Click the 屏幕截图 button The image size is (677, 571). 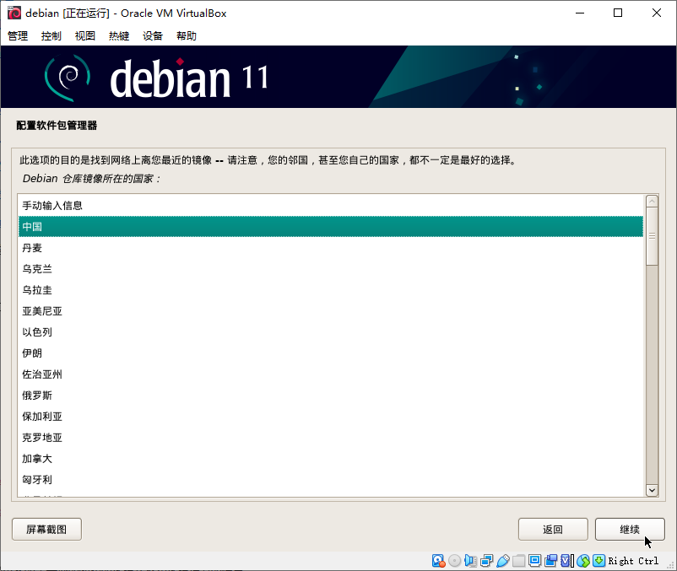(46, 529)
